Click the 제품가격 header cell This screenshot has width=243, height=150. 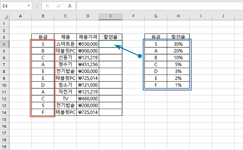[88, 37]
